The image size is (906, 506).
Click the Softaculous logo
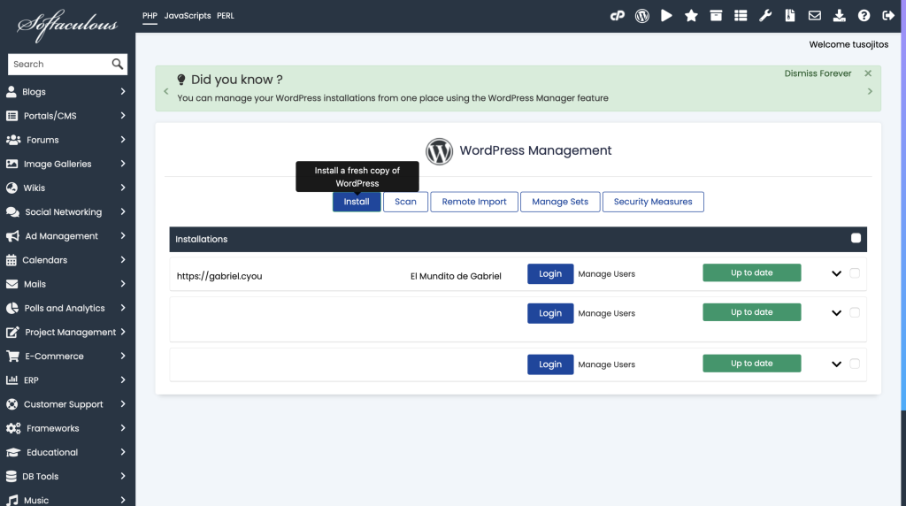(67, 25)
